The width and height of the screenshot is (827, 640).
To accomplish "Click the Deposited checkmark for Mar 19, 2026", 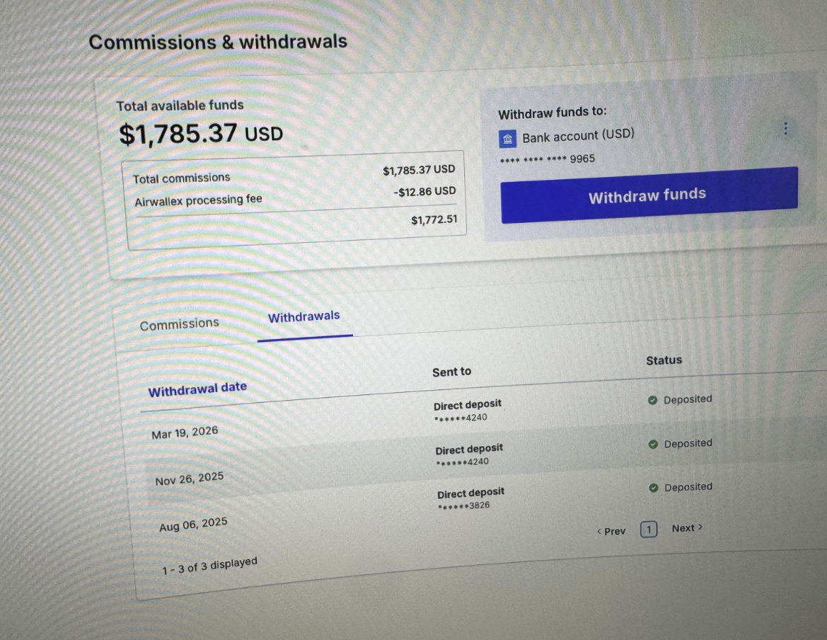I will [652, 400].
